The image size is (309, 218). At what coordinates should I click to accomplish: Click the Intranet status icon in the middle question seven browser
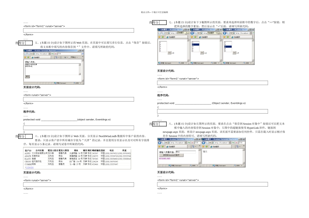click(192, 63)
